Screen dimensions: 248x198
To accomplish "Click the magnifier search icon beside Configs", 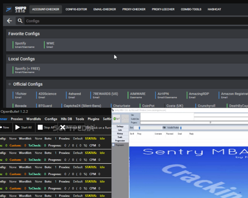I will 20,21.
